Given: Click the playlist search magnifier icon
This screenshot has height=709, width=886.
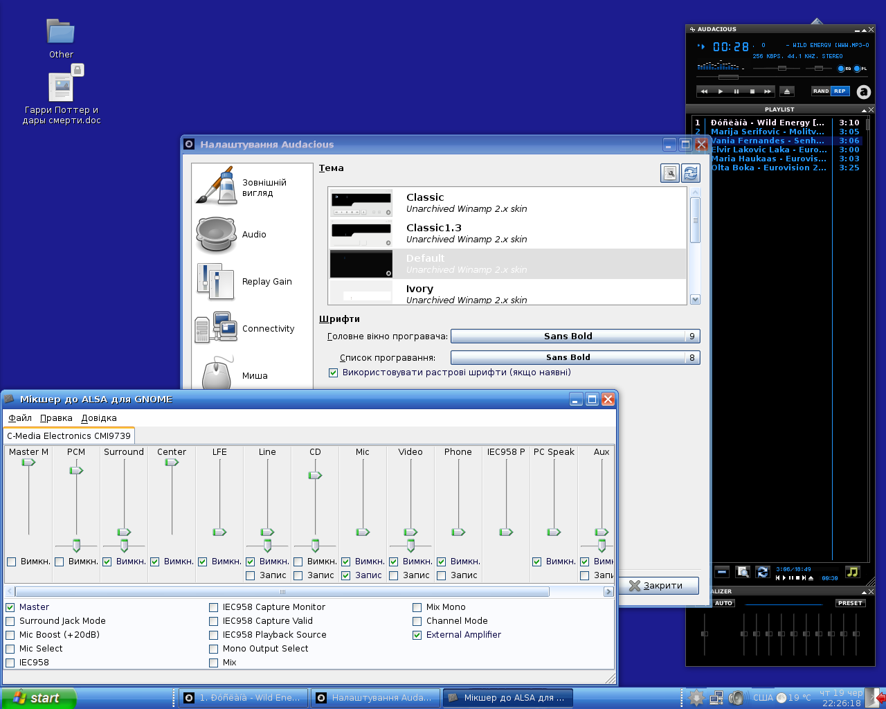Looking at the screenshot, I should coord(743,572).
